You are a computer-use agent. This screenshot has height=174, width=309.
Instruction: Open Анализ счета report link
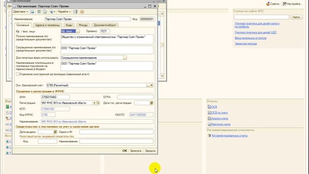coord(220,118)
